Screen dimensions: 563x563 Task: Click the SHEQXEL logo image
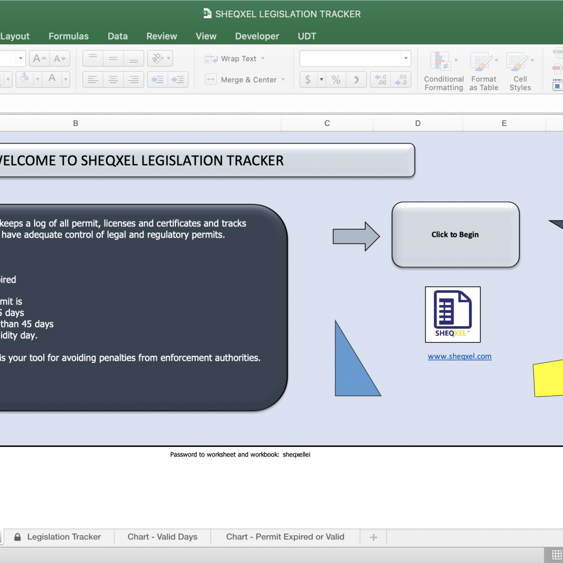point(453,314)
